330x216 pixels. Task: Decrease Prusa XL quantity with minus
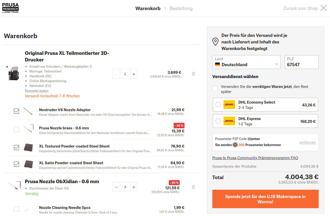(116, 74)
